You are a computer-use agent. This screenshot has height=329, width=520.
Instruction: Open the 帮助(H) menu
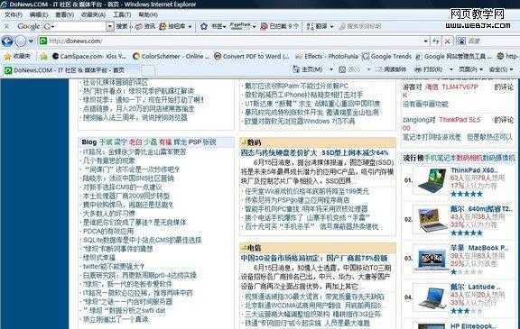coord(148,14)
